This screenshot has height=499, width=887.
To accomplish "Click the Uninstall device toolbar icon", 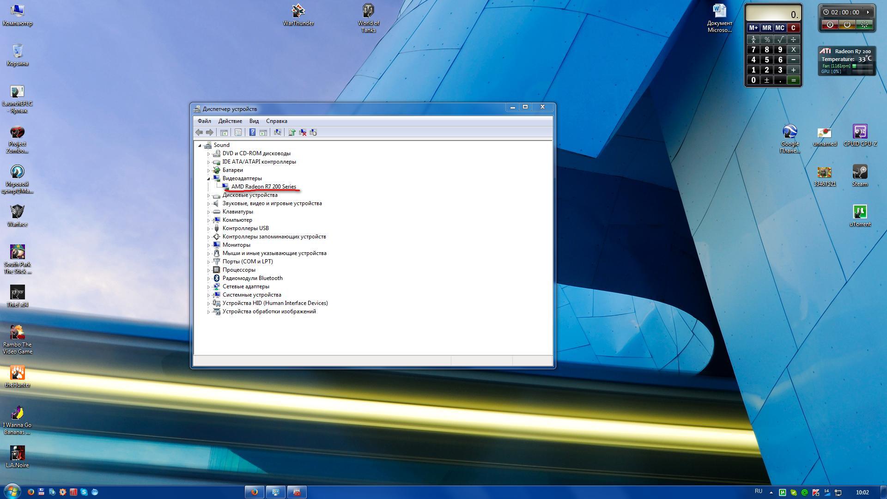I will [x=303, y=133].
